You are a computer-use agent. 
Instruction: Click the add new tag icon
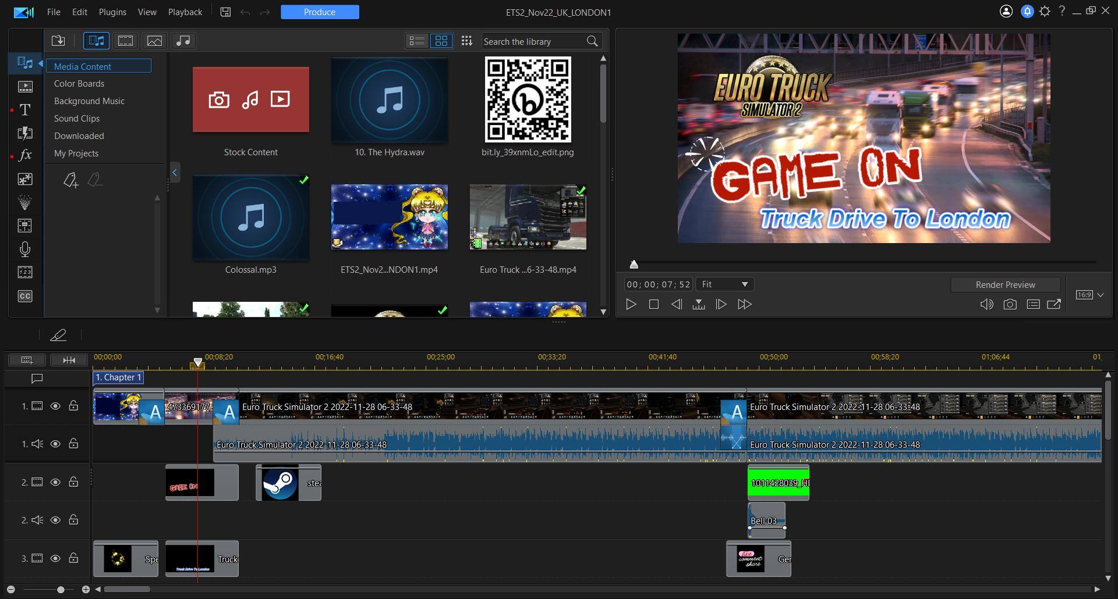(70, 180)
